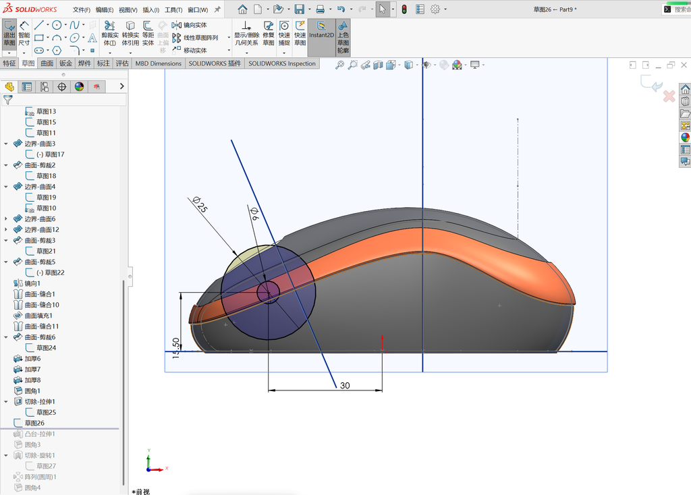Cancel sketch with red X corner icon
Viewport: 691px width, 495px height.
[669, 96]
